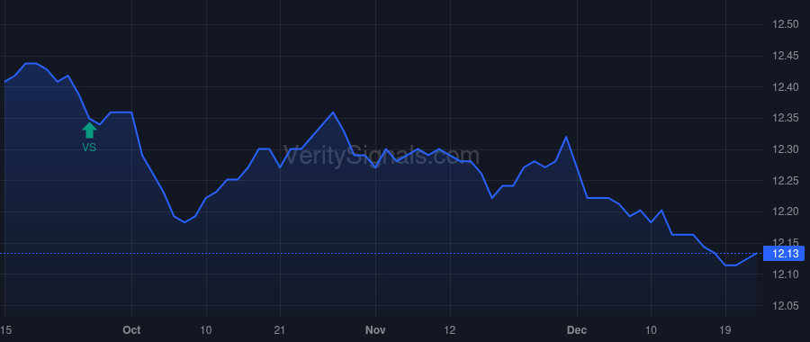Click the 12 date axis label

click(x=450, y=330)
